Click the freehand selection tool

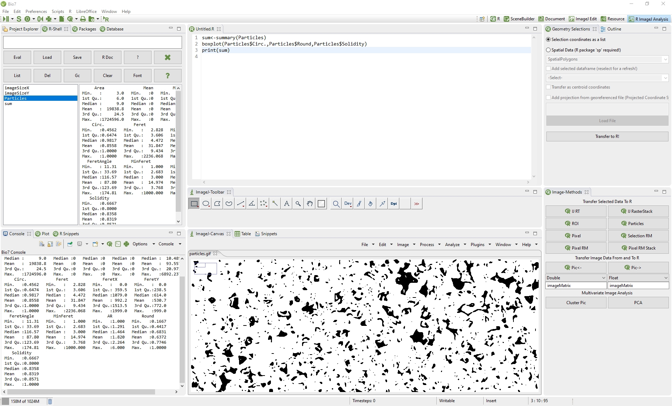[x=229, y=203]
